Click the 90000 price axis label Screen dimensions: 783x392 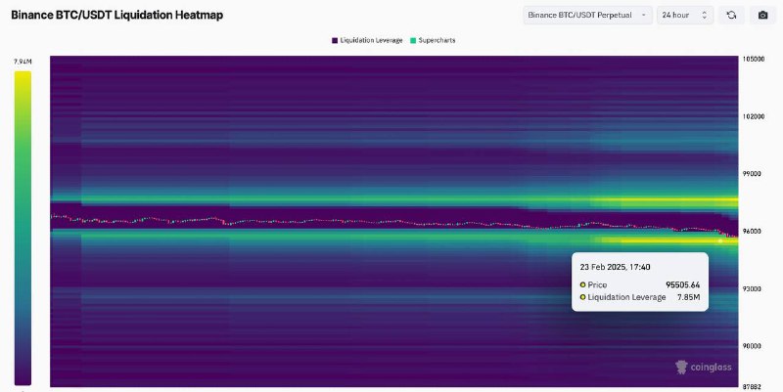pyautogui.click(x=754, y=346)
